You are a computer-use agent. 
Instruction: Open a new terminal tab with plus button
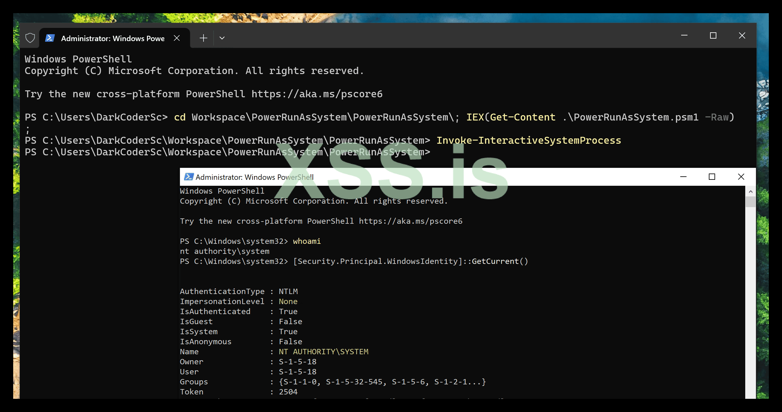click(204, 38)
